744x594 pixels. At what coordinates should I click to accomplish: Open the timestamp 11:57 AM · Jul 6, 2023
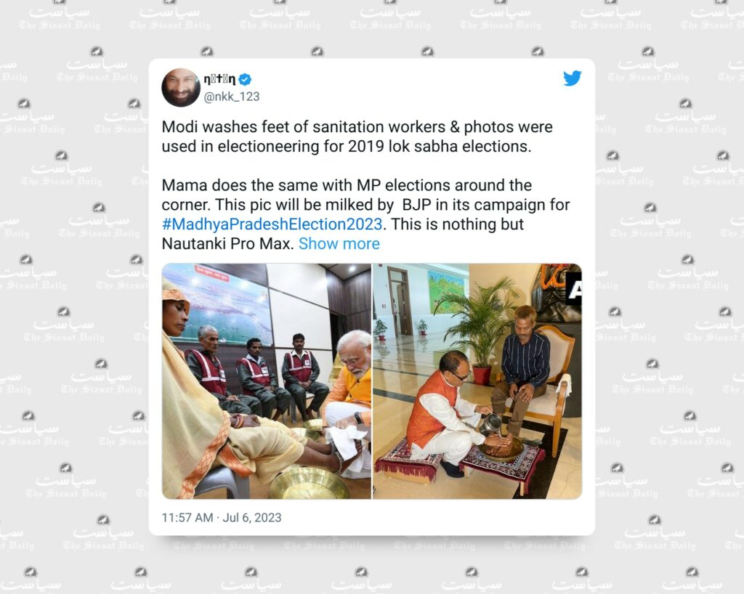tap(222, 517)
